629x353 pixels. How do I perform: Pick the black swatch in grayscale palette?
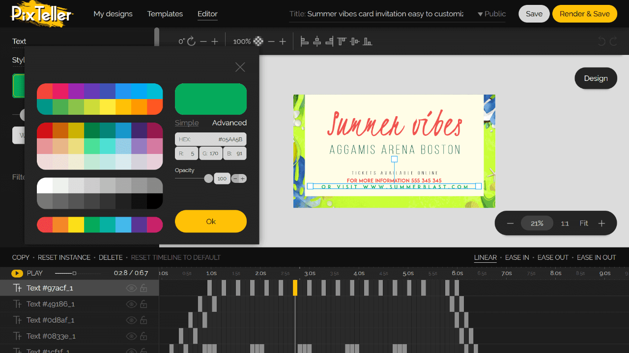(x=155, y=201)
